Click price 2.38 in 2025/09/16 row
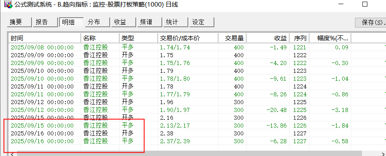This screenshot has width=386, height=156. pos(167,134)
